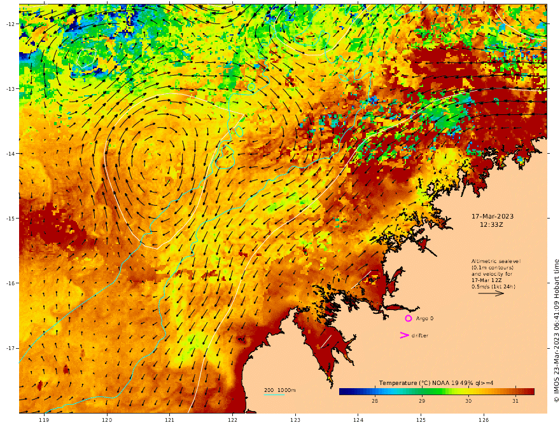This screenshot has height=432, width=560.
Task: Click the 29 tick label on colorbar
Action: pyautogui.click(x=422, y=401)
